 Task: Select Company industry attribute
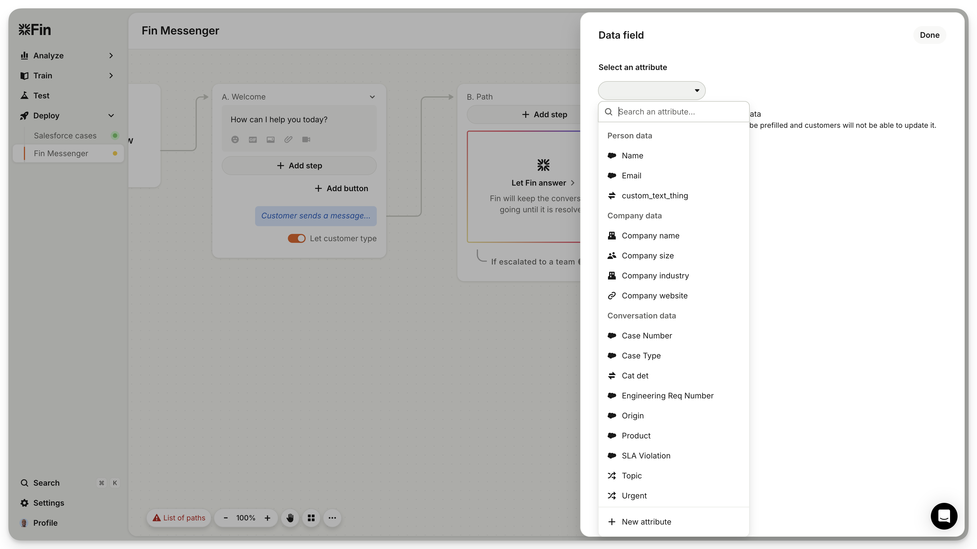(x=655, y=276)
